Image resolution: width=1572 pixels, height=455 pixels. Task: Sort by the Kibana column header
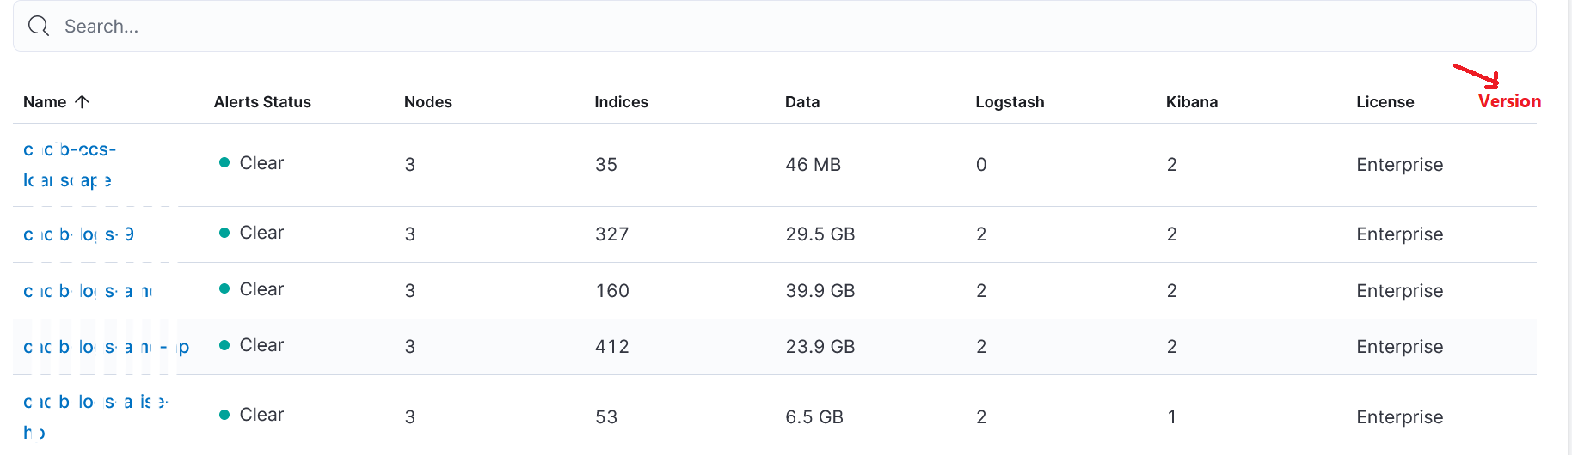pos(1192,102)
